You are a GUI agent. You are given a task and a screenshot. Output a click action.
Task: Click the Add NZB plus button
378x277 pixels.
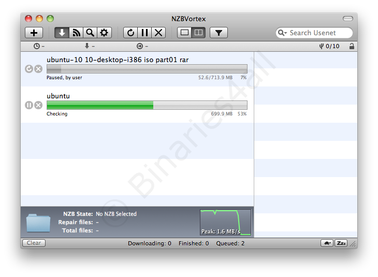click(x=34, y=33)
